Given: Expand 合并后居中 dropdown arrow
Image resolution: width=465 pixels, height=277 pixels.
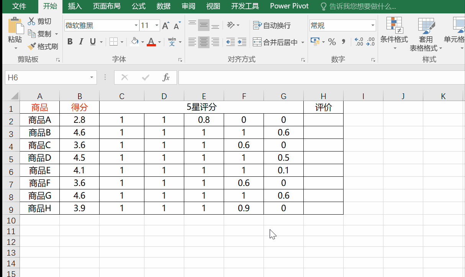Looking at the screenshot, I should pyautogui.click(x=303, y=42).
